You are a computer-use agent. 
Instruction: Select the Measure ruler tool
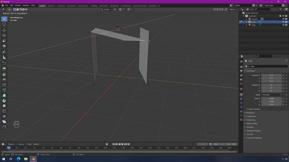click(4, 58)
